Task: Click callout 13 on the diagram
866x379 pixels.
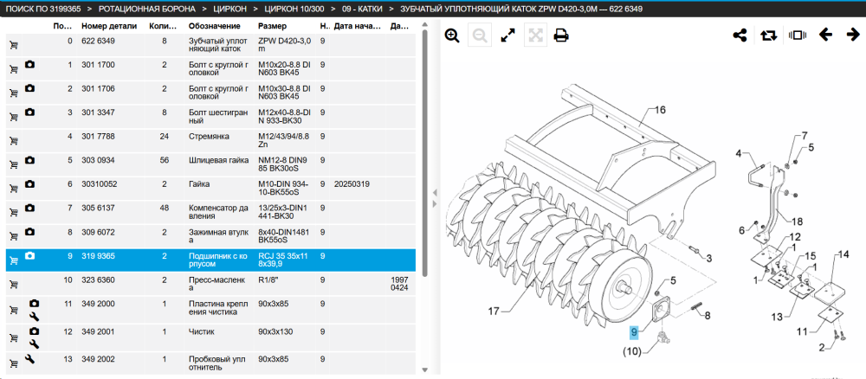Action: tap(777, 317)
